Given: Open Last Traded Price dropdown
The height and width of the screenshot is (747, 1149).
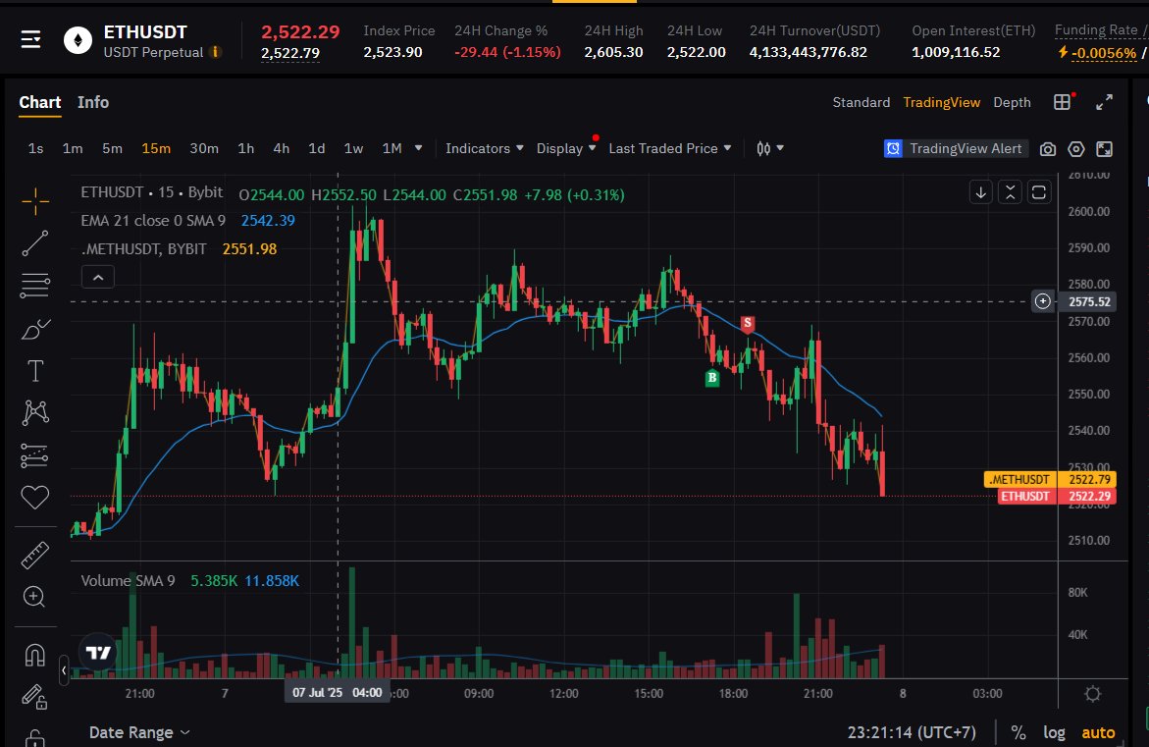Looking at the screenshot, I should coord(670,149).
